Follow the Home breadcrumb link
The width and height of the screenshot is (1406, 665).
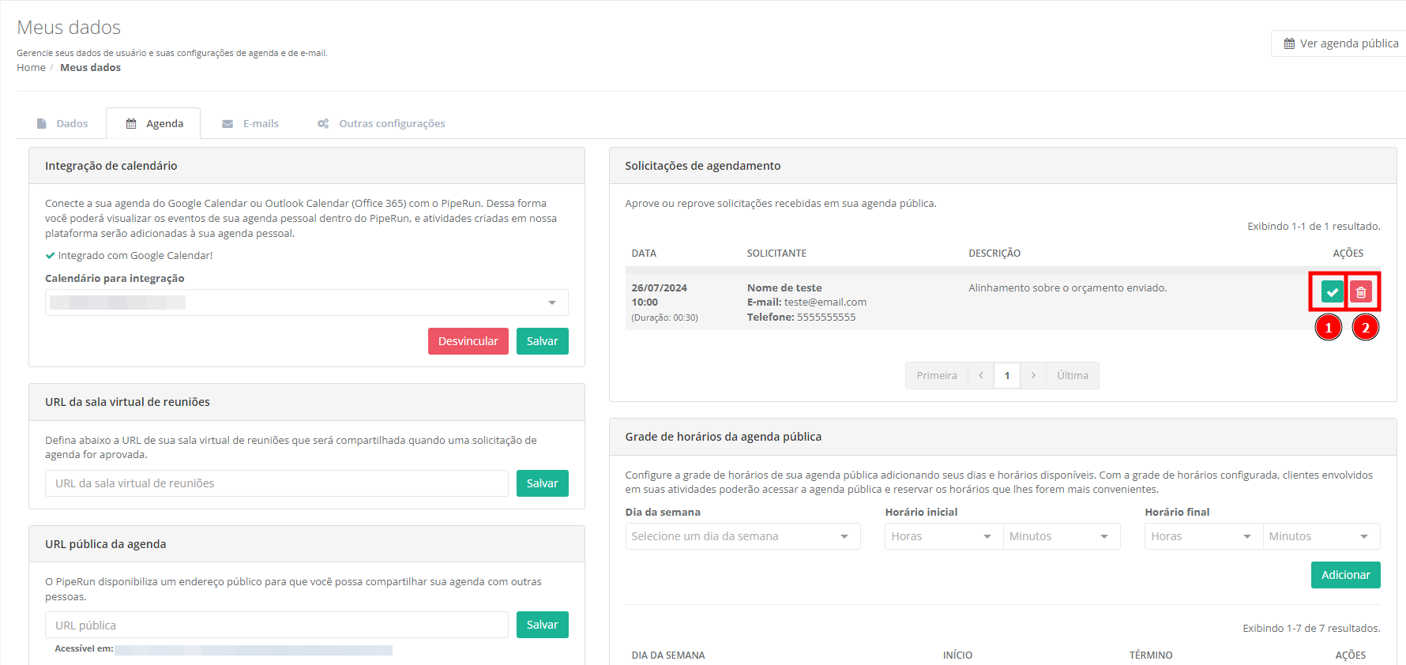click(31, 68)
